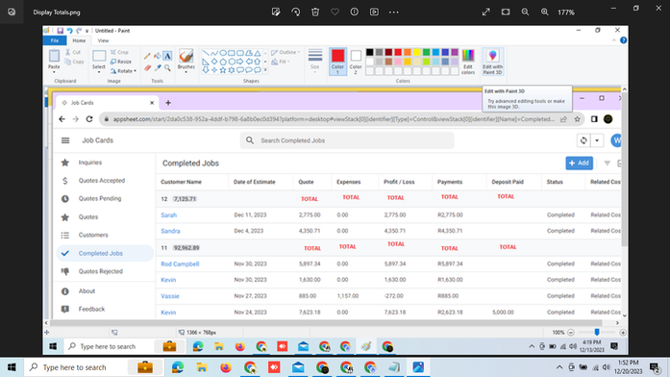Rotate the photo using the Photos toolbar
670x377 pixels.
(x=296, y=12)
